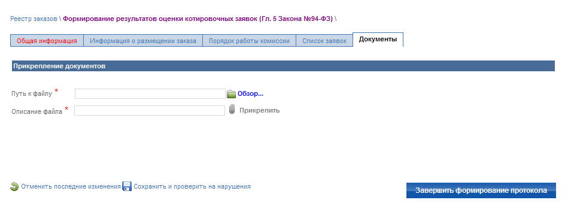Click the Прикрепить attach link

coord(260,110)
